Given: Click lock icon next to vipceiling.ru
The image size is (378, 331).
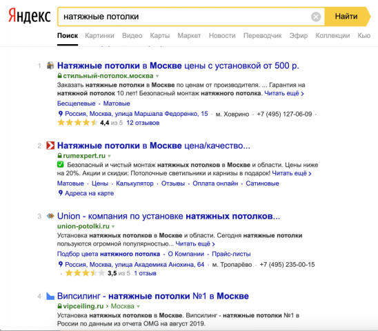Looking at the screenshot, I should click(x=59, y=306).
